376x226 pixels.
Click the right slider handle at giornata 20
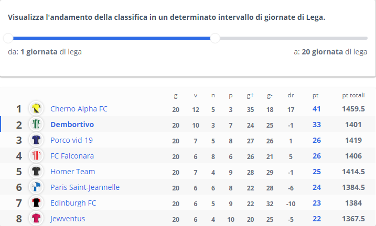click(215, 38)
